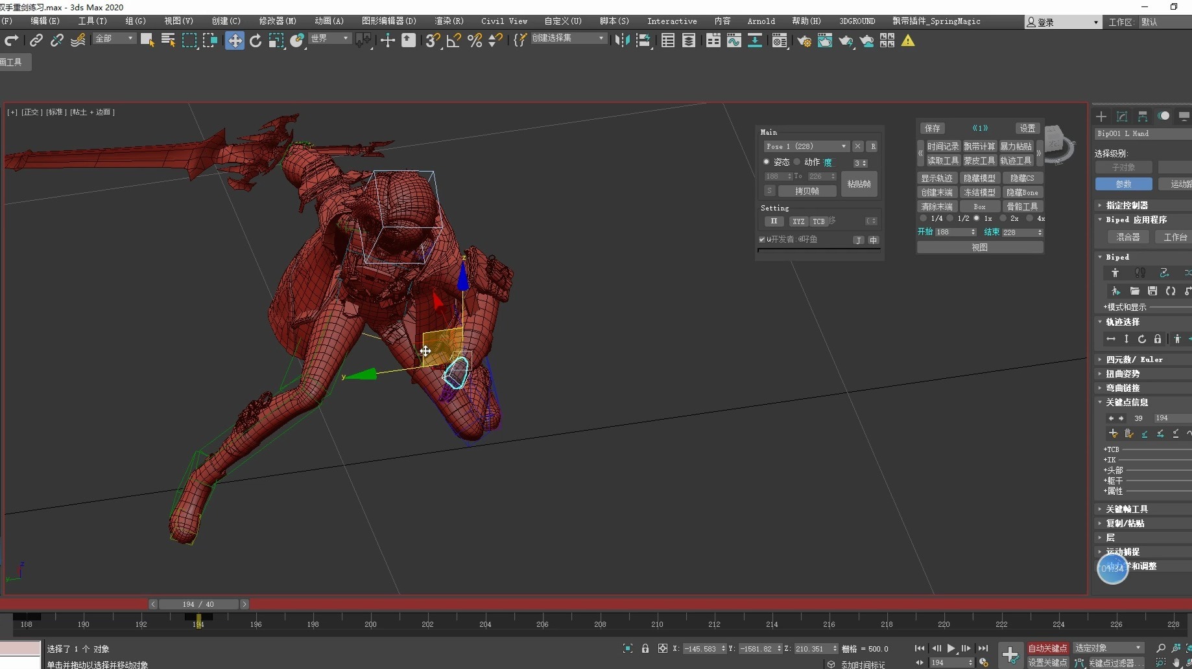This screenshot has height=669, width=1192.
Task: Open the 图形编辑器(D) menu
Action: 388,21
